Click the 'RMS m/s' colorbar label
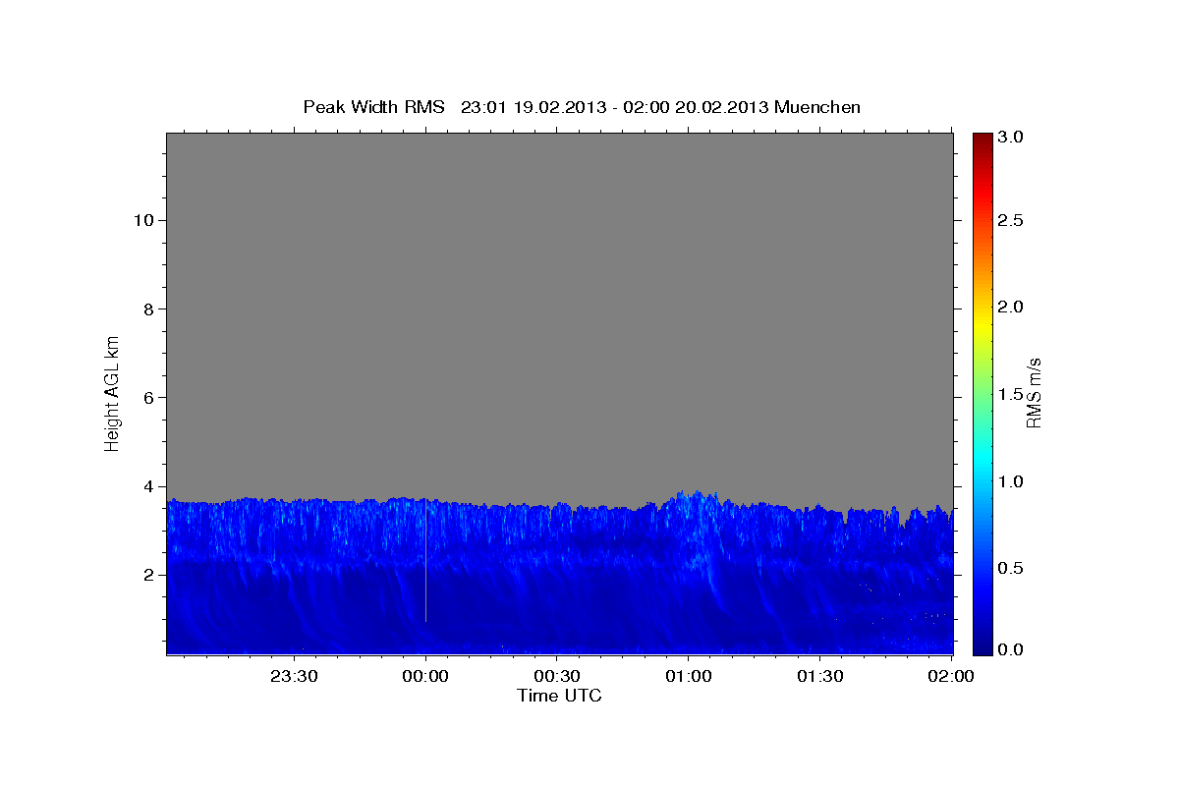 (1033, 392)
